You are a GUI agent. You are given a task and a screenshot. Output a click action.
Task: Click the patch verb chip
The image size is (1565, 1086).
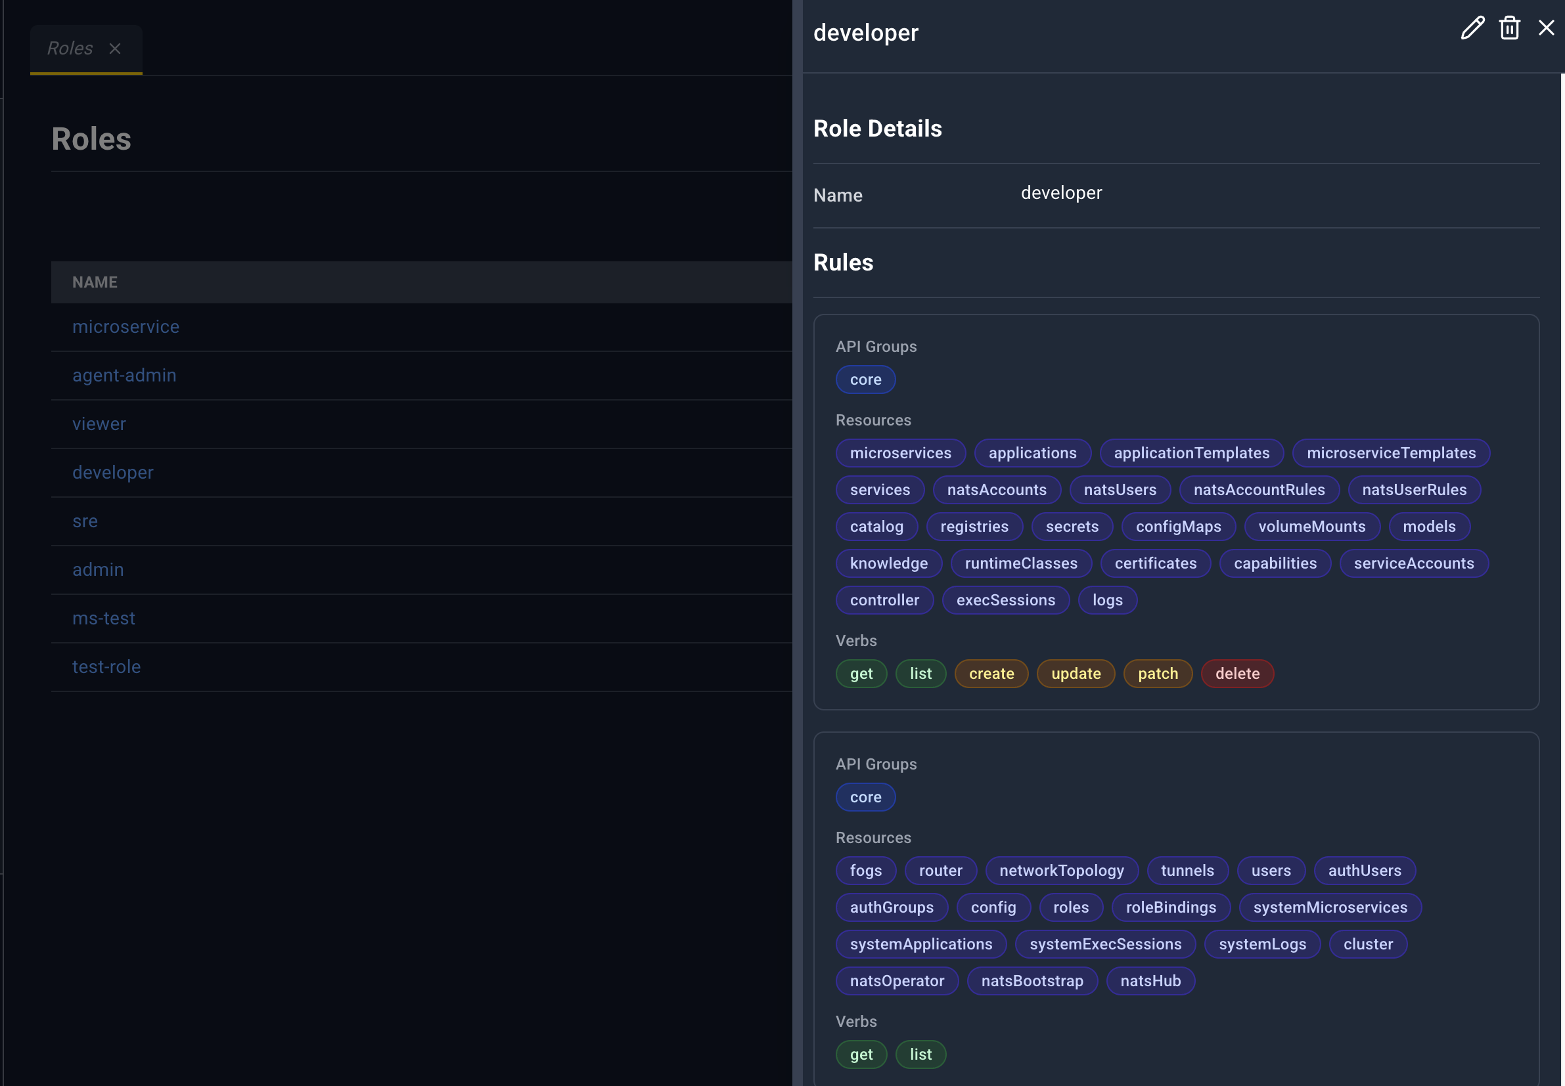(x=1158, y=674)
